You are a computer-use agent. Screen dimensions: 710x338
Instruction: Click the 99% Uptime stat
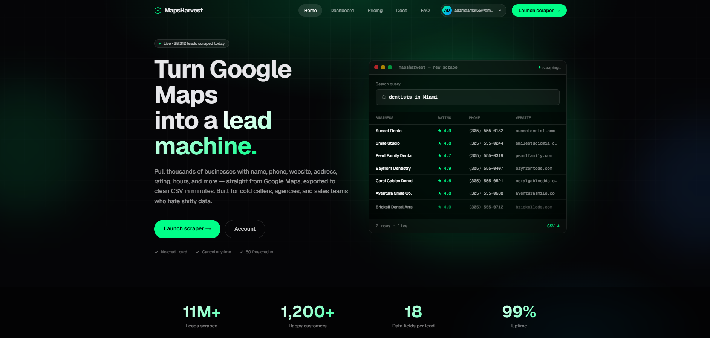tap(519, 316)
